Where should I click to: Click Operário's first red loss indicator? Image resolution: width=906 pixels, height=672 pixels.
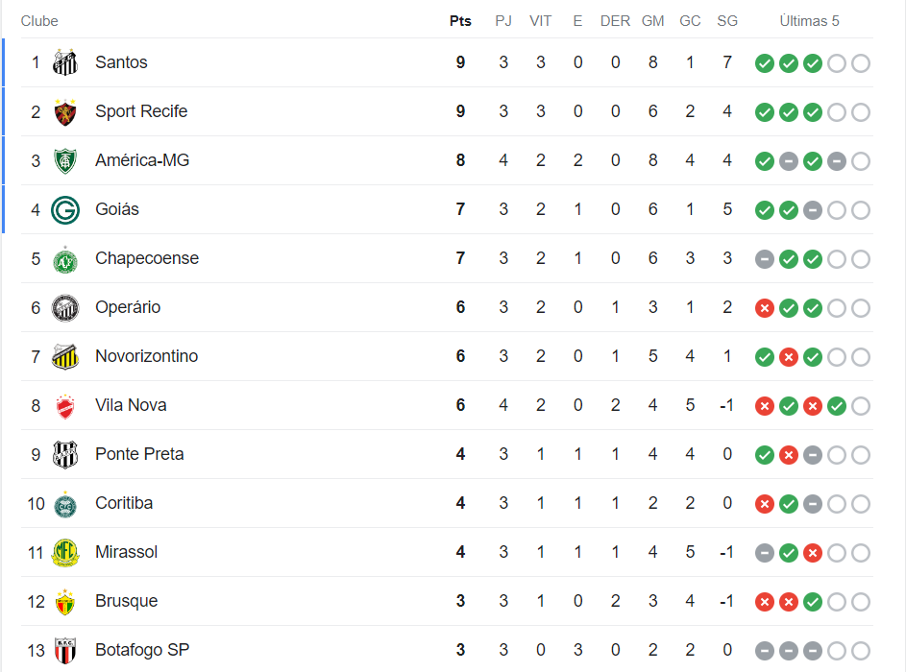click(765, 308)
